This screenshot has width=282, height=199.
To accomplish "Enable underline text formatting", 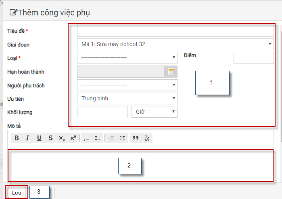I will (x=39, y=138).
